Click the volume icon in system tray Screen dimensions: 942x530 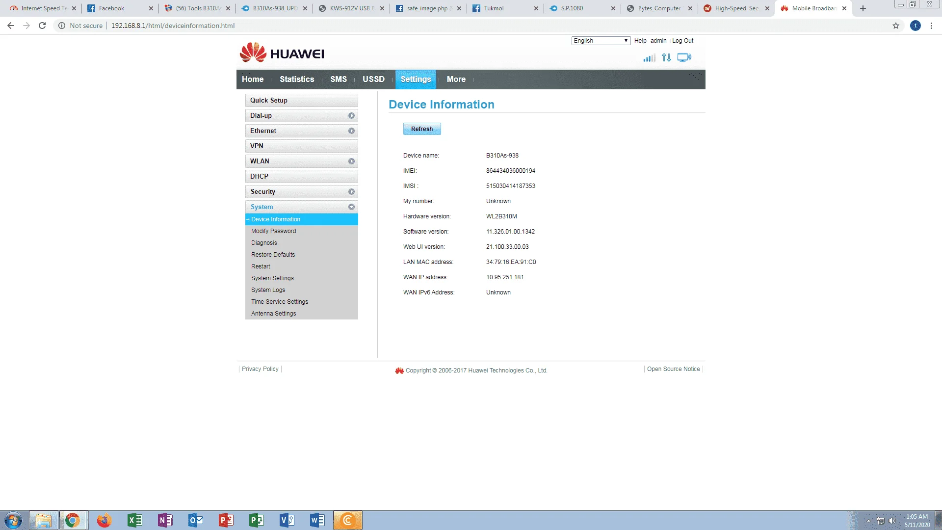[x=892, y=521]
